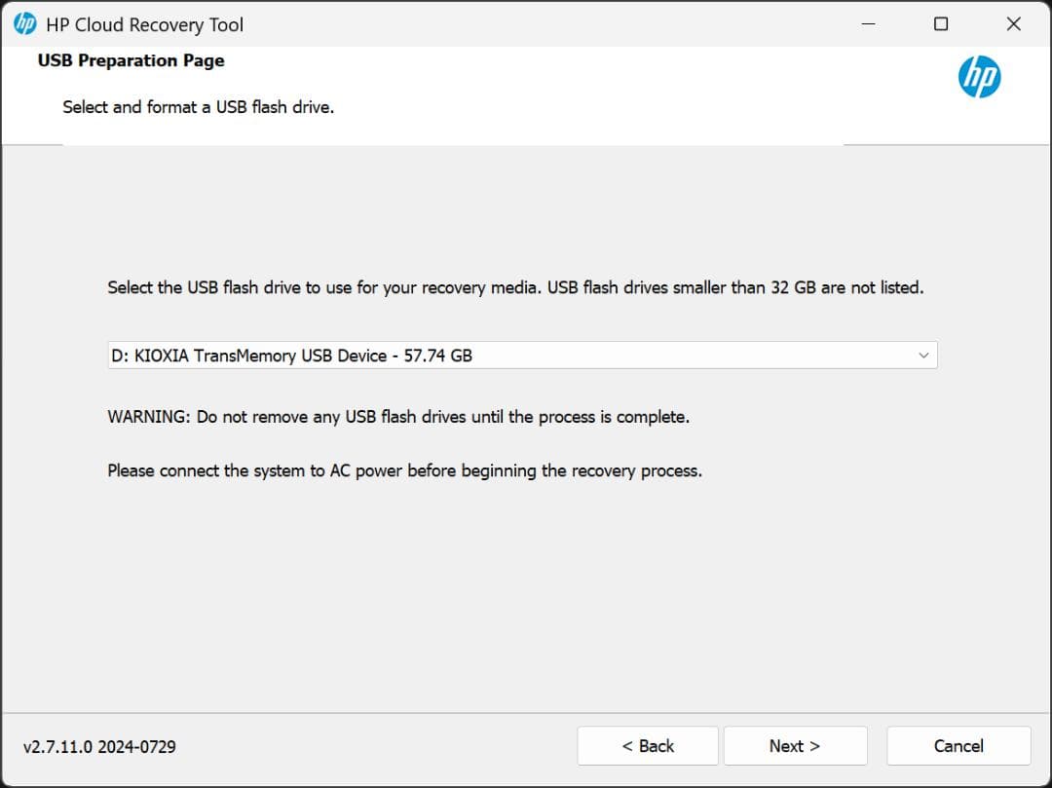Click the chevron arrow on the drive selector
Image resolution: width=1052 pixels, height=788 pixels.
(921, 355)
